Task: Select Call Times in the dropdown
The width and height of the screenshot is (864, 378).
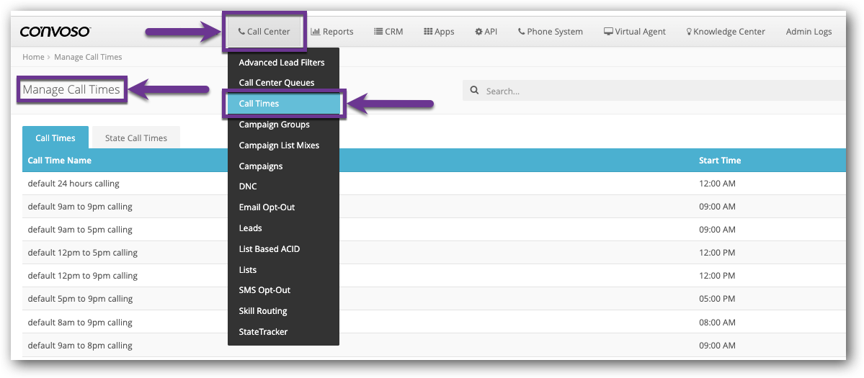Action: click(259, 104)
